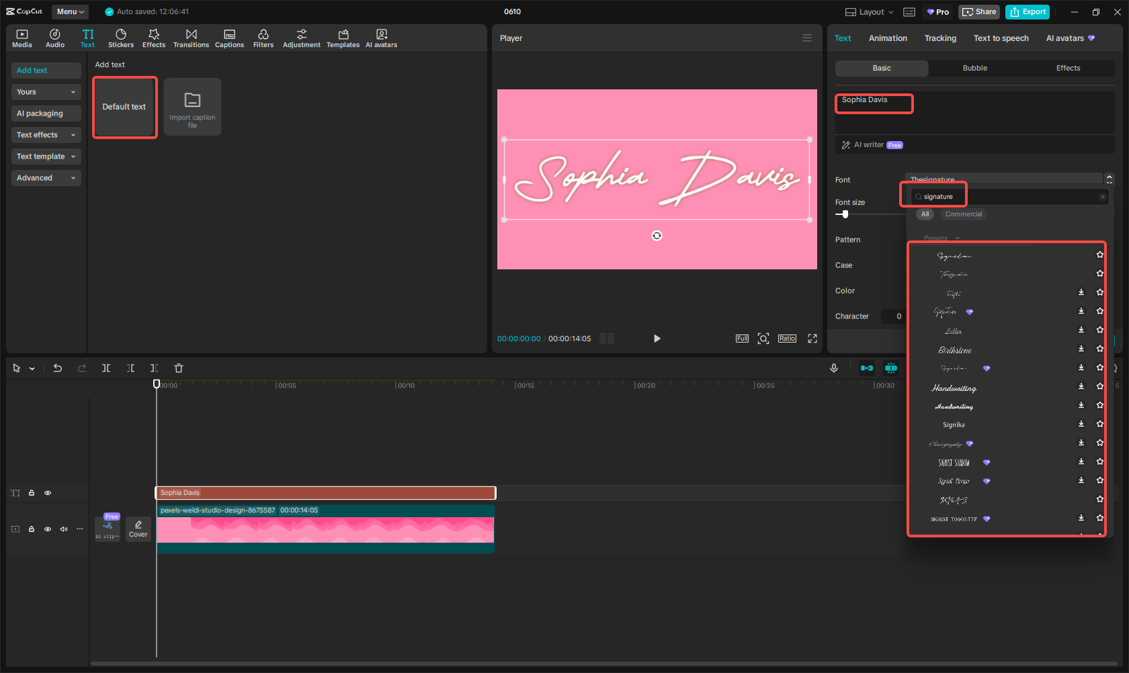This screenshot has height=673, width=1129.
Task: Open the Advanced dropdown in the sidebar
Action: coord(46,177)
